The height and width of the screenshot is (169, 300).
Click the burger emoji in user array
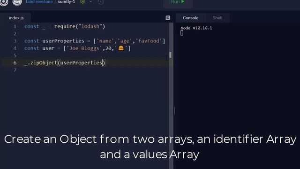121,48
